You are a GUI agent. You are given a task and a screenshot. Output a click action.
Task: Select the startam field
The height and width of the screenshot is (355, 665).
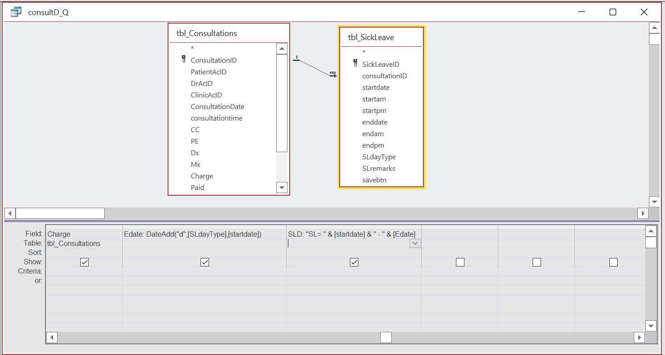(x=374, y=99)
